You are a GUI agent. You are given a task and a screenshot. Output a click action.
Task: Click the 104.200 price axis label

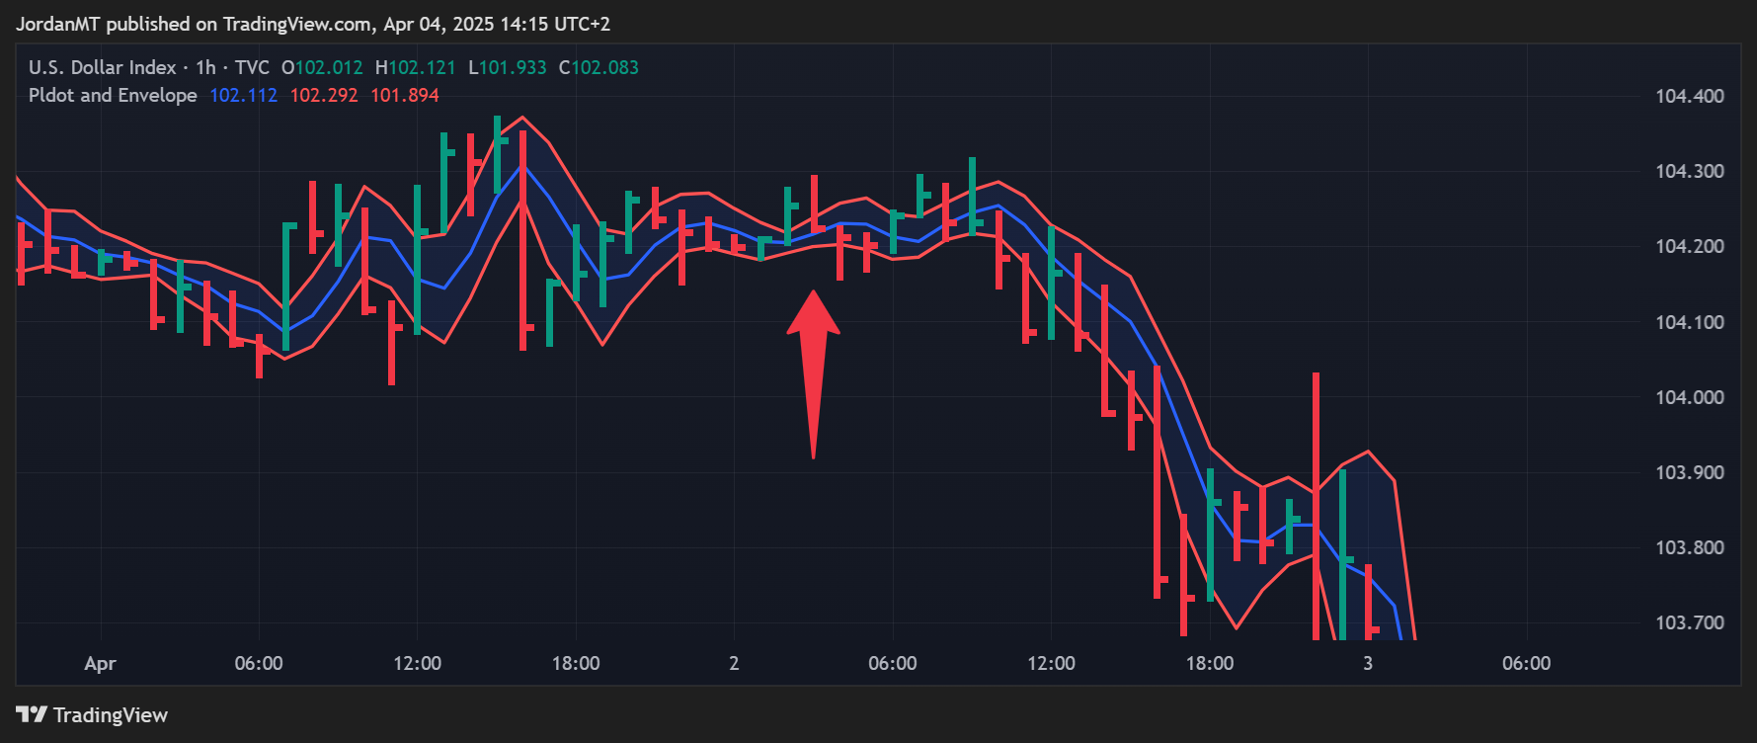click(1690, 246)
